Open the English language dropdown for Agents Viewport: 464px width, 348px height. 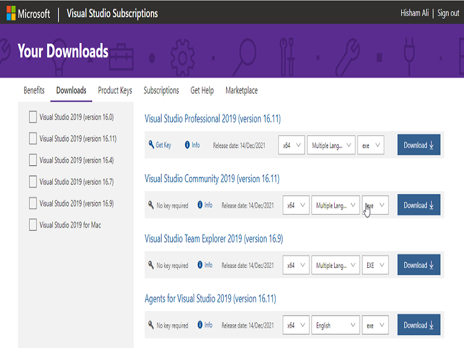click(x=335, y=325)
